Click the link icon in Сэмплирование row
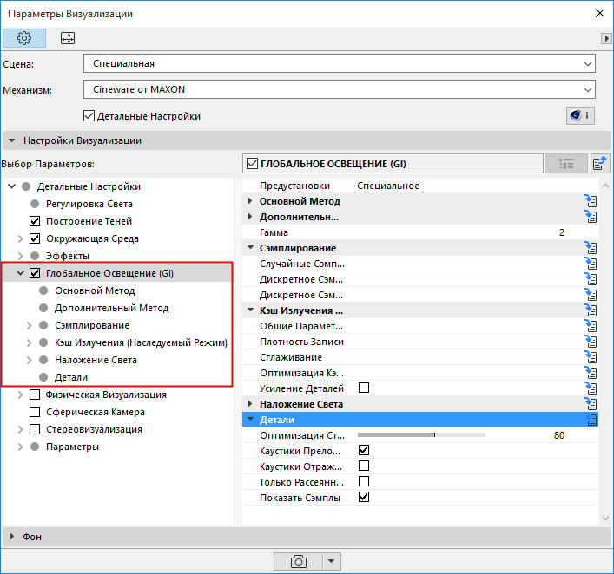The width and height of the screenshot is (614, 574). point(591,248)
